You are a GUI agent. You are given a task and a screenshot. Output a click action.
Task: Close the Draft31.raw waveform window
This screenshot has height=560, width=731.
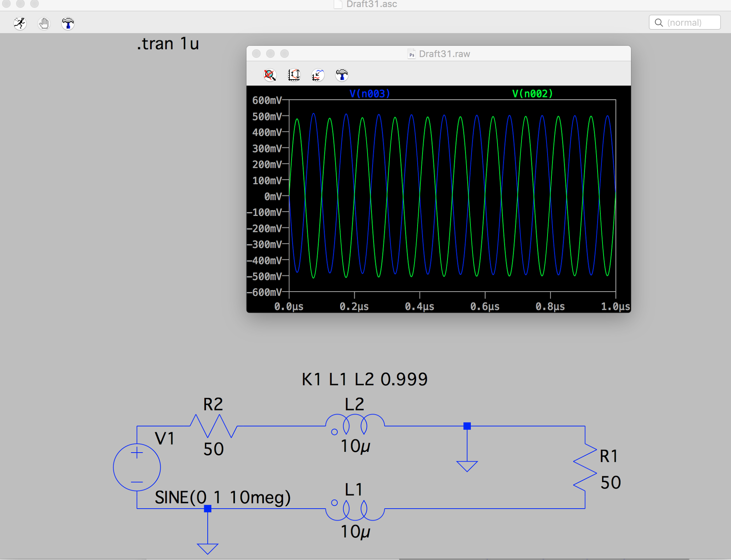[x=256, y=54]
